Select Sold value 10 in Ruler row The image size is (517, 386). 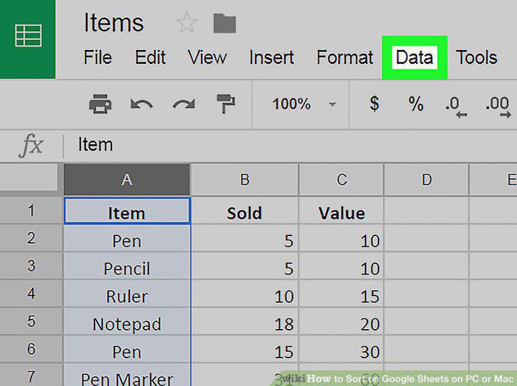point(244,294)
